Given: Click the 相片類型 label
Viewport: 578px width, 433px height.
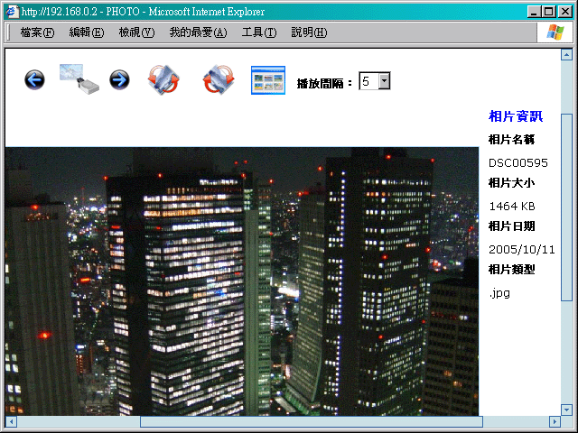Looking at the screenshot, I should click(x=511, y=270).
